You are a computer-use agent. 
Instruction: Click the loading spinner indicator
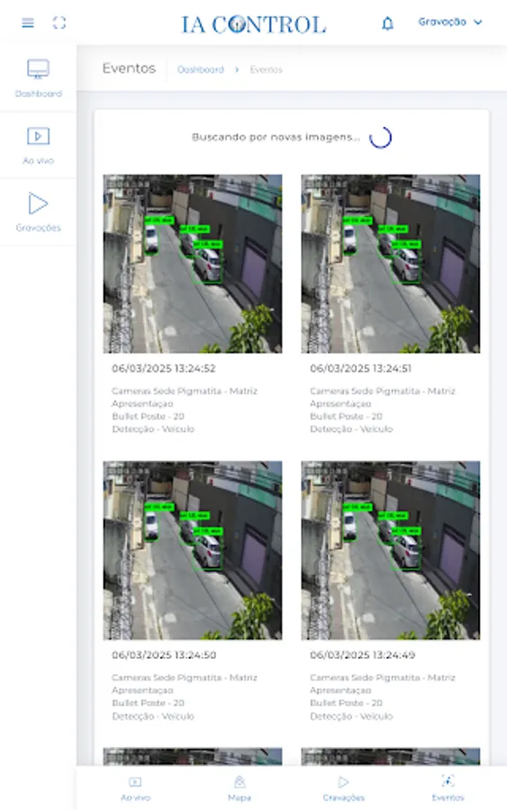coord(380,138)
